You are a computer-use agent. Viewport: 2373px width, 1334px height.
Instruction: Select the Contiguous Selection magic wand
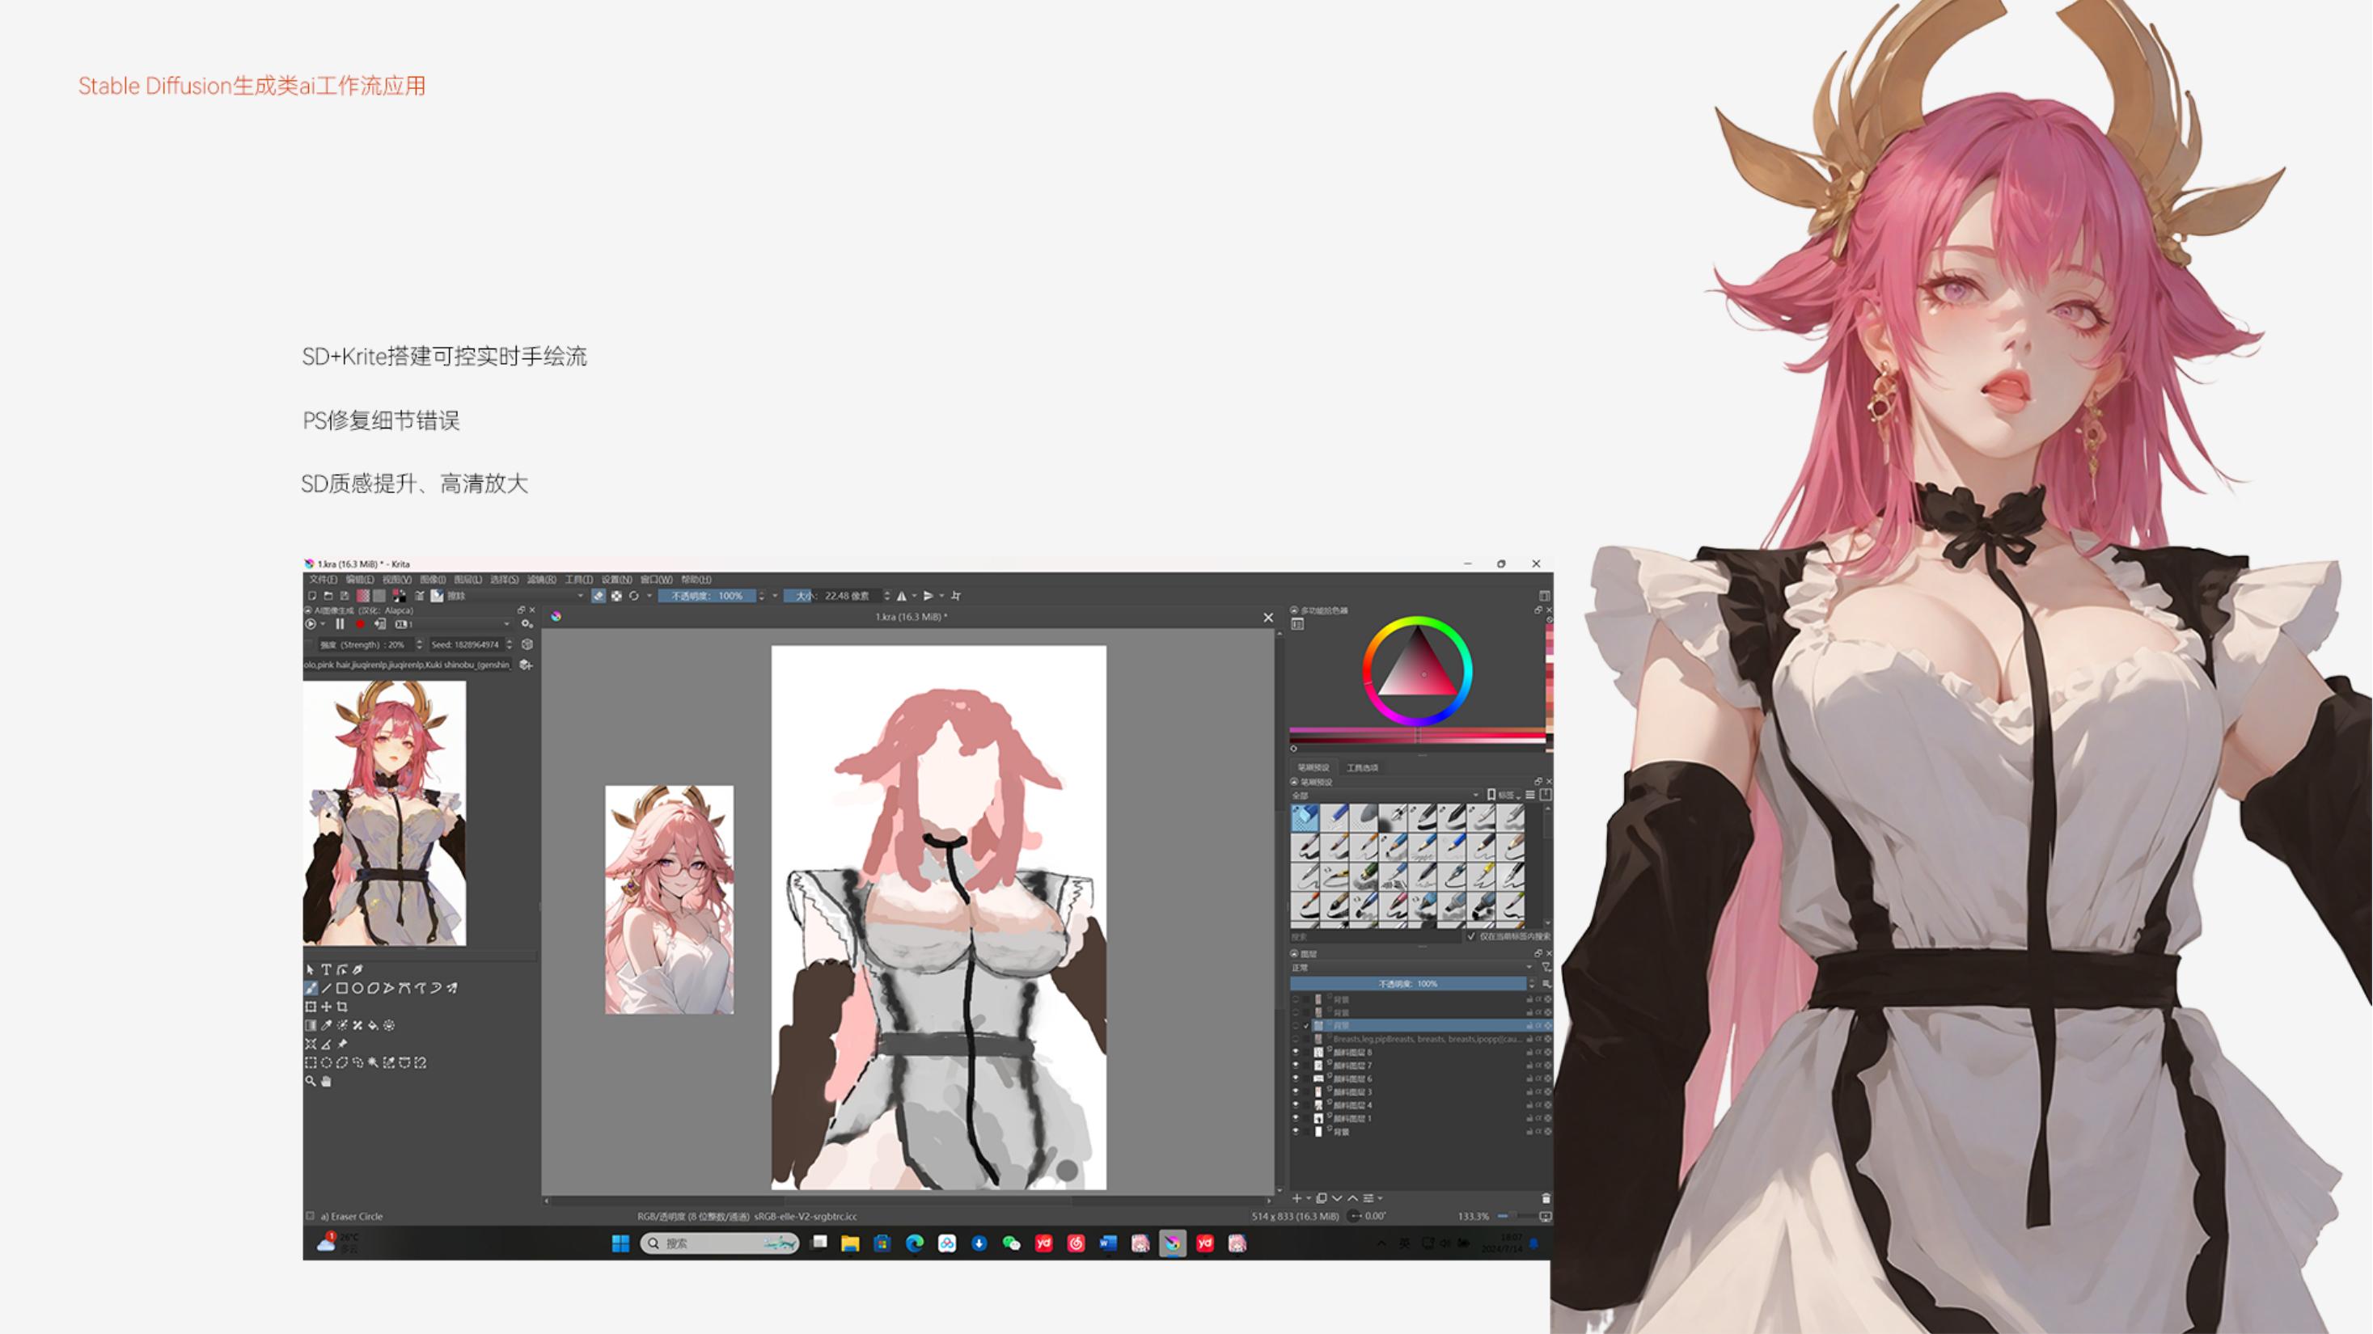coord(373,1062)
